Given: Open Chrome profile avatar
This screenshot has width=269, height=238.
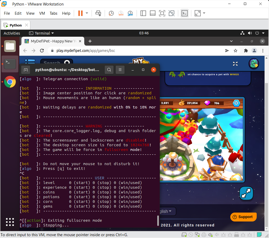Looking at the screenshot, I should (x=254, y=51).
